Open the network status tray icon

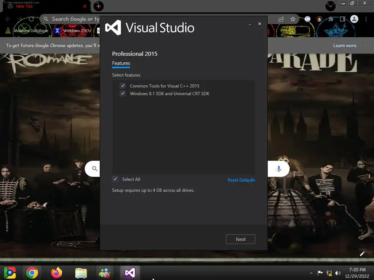(329, 273)
